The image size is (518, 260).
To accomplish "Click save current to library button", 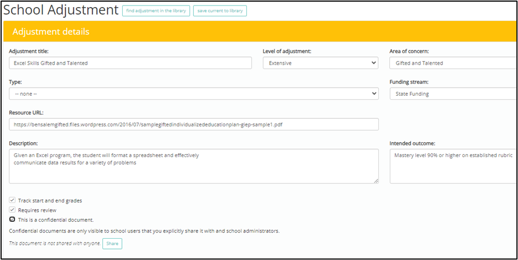I will click(220, 10).
